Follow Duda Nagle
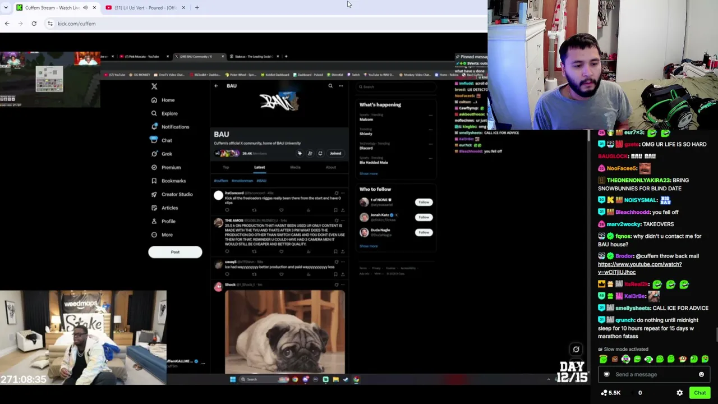The height and width of the screenshot is (404, 718). (x=424, y=232)
